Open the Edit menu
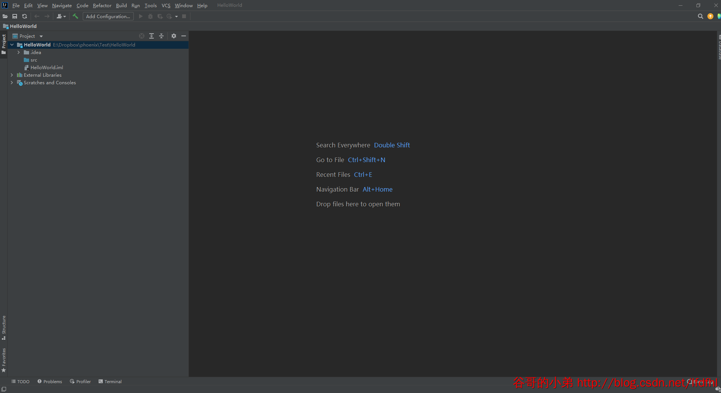The width and height of the screenshot is (721, 393). [x=28, y=5]
